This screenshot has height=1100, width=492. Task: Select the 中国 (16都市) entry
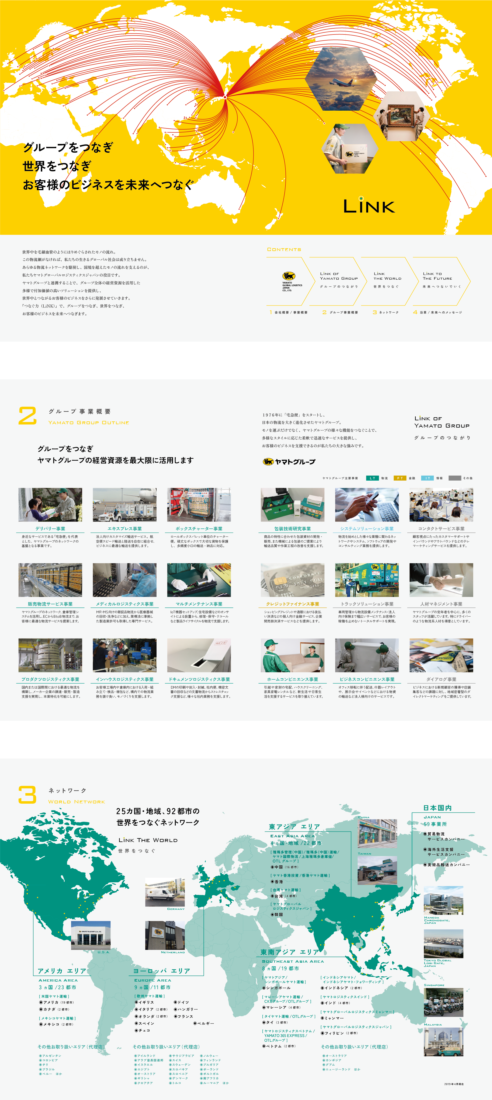(285, 867)
